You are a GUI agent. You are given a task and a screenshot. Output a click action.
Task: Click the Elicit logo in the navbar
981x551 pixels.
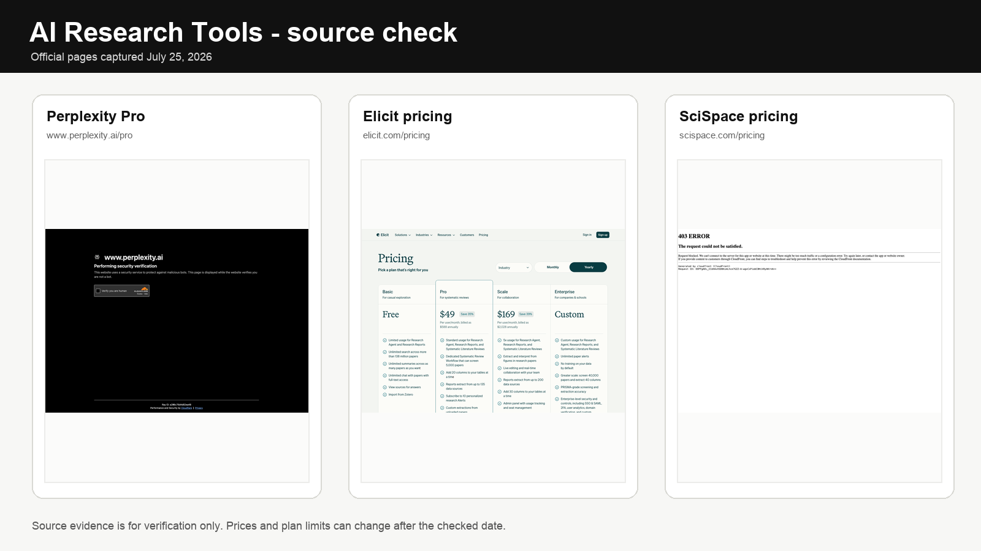(x=383, y=235)
